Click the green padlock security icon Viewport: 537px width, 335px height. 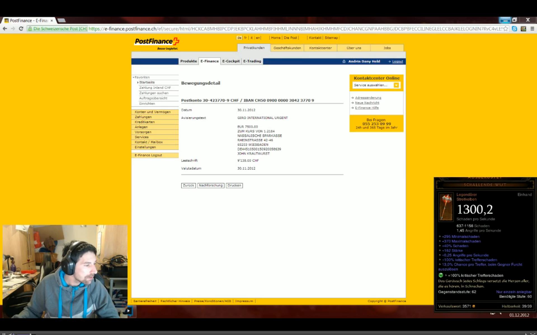click(30, 28)
